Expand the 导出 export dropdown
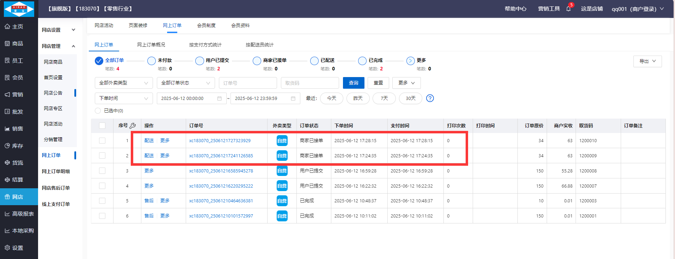The height and width of the screenshot is (259, 675). click(647, 61)
